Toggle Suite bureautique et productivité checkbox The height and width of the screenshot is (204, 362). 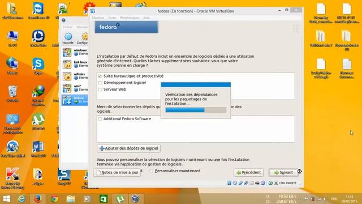pyautogui.click(x=100, y=76)
